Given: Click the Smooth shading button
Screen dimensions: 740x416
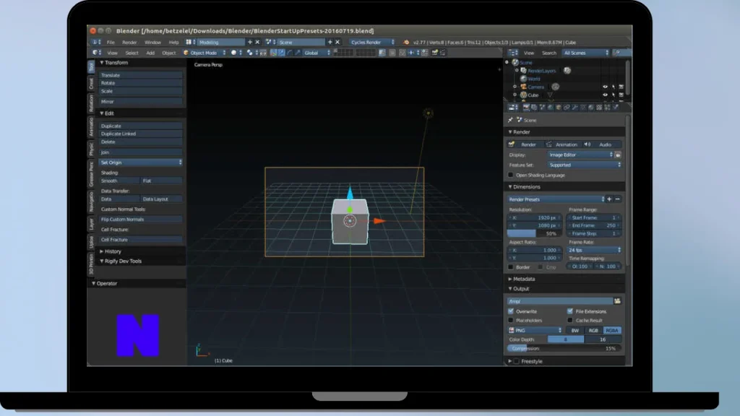Looking at the screenshot, I should tap(119, 181).
